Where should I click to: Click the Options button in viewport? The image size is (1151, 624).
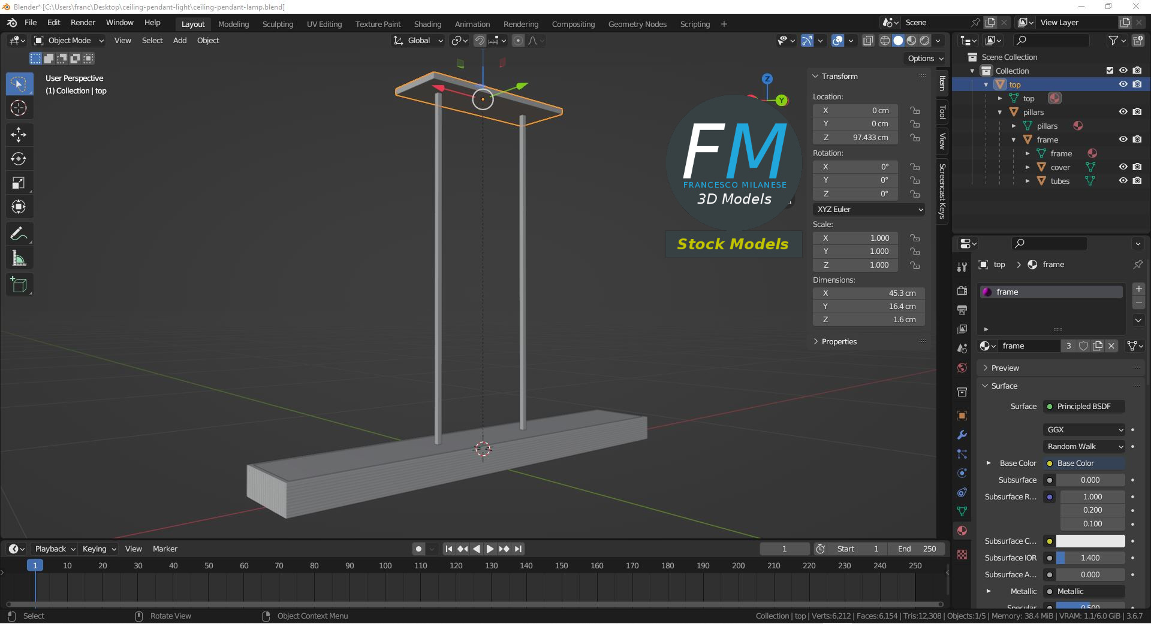tap(925, 58)
